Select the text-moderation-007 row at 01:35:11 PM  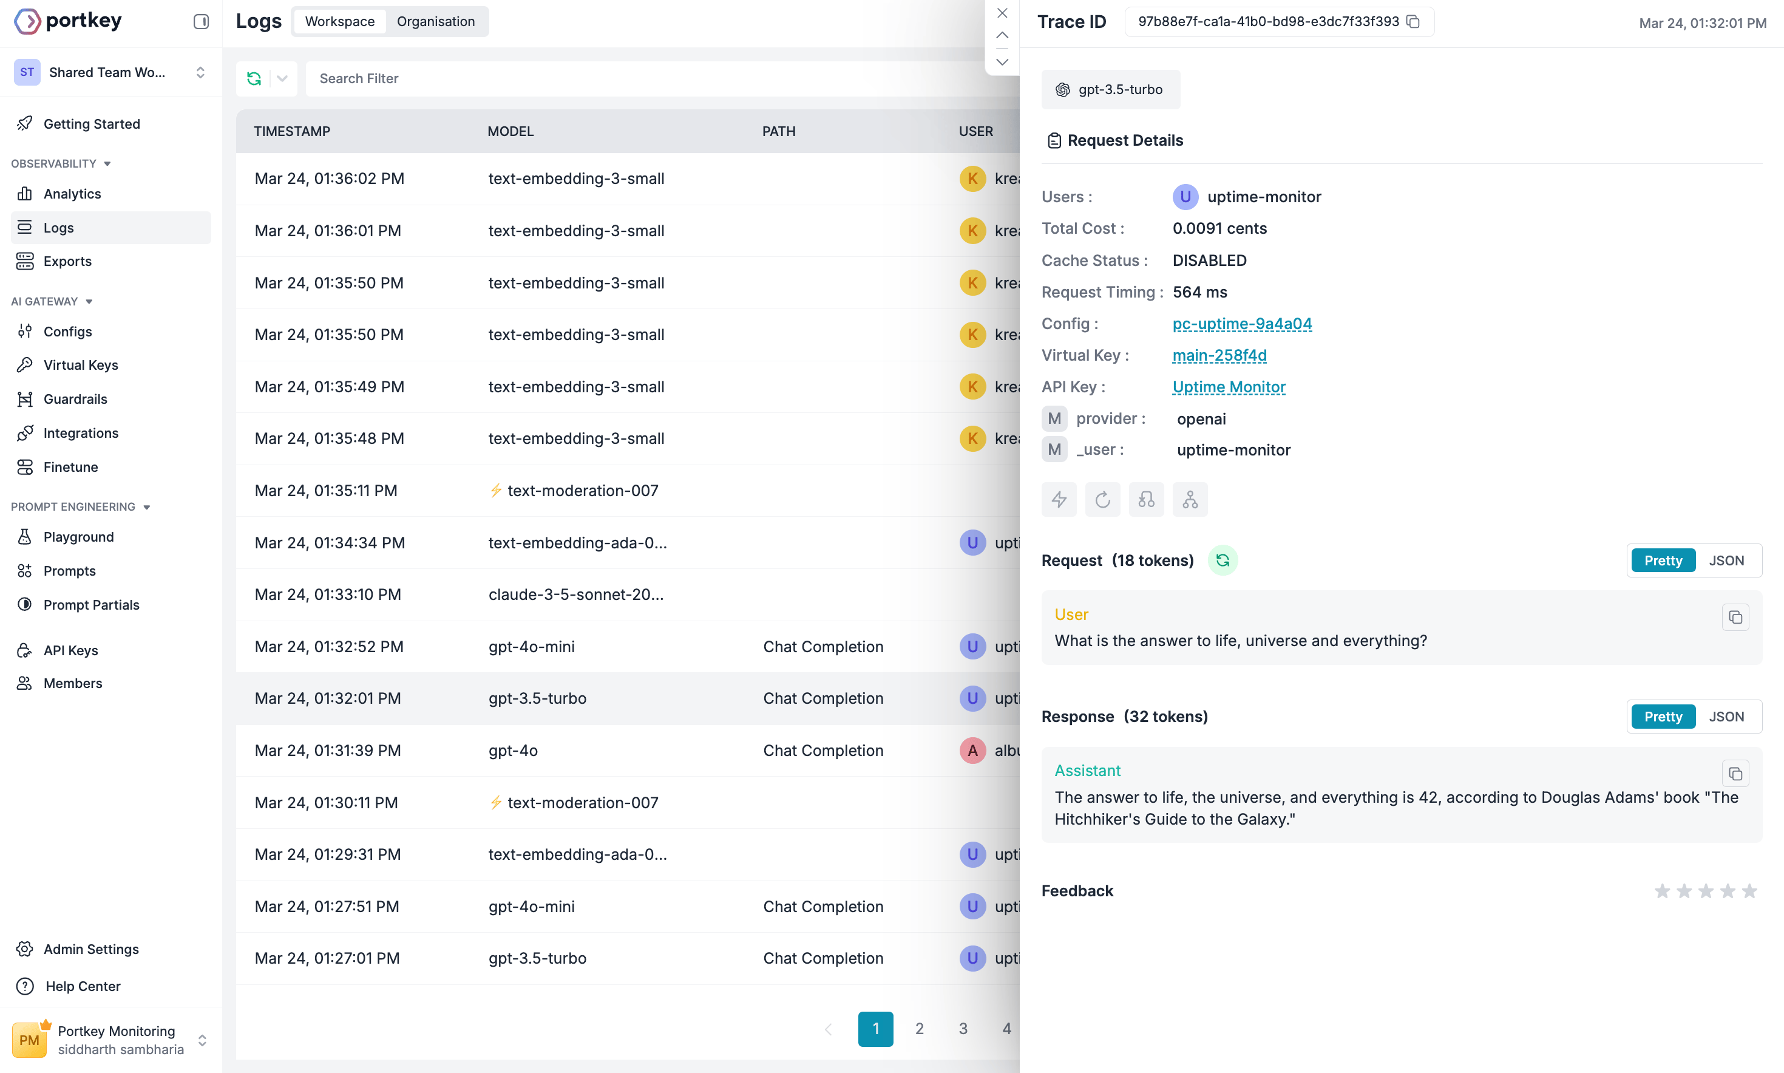tap(627, 490)
